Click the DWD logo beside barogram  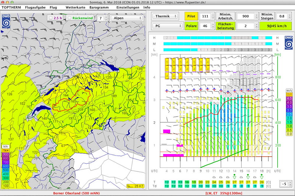coord(289,43)
